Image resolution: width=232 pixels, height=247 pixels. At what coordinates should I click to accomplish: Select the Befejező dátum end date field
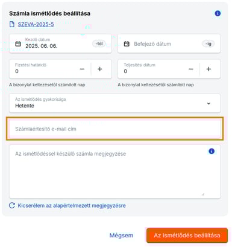[x=169, y=43]
